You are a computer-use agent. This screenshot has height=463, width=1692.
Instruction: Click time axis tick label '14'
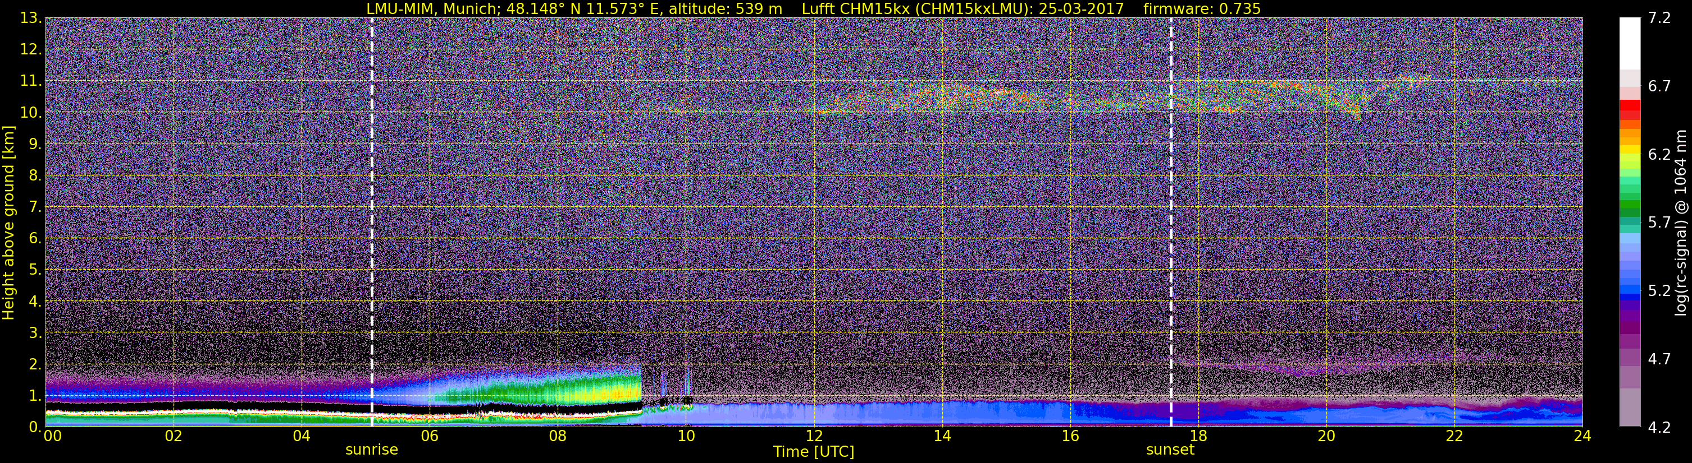pos(942,436)
